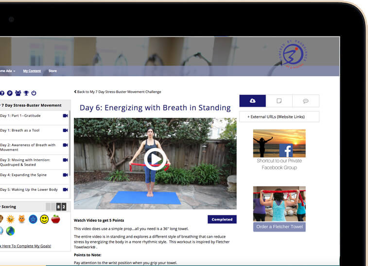The height and width of the screenshot is (266, 368).
Task: Open video icon for Day 2 Awareness
Action: pyautogui.click(x=65, y=145)
